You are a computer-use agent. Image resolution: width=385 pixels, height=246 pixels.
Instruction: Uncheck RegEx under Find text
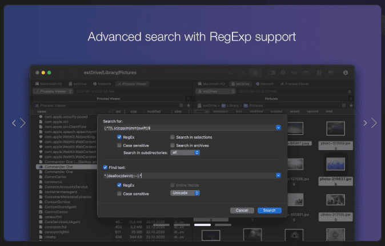[x=119, y=185]
